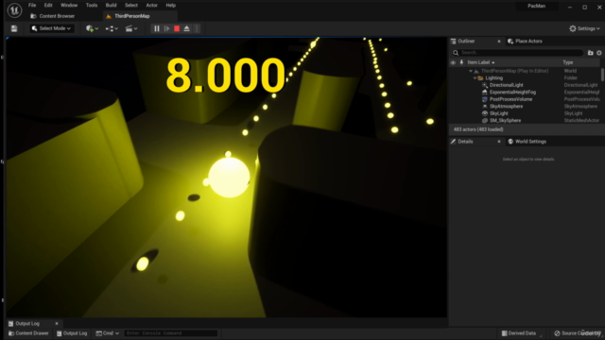Select PostProcessVolume in the Outliner

(x=510, y=99)
